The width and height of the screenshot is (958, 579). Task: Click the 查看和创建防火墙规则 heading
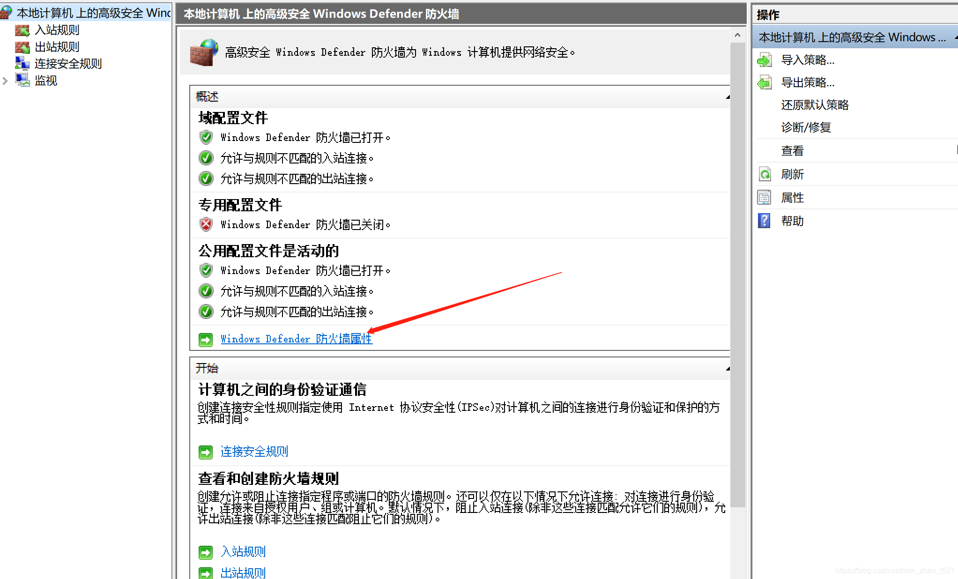pyautogui.click(x=268, y=478)
